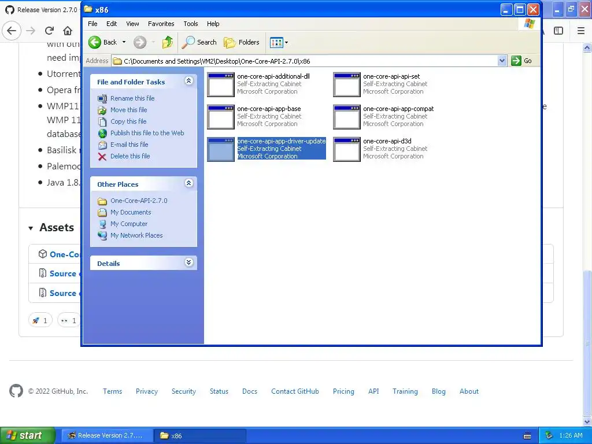Open the Favorites menu
Screen dimensions: 592x444
(161, 24)
